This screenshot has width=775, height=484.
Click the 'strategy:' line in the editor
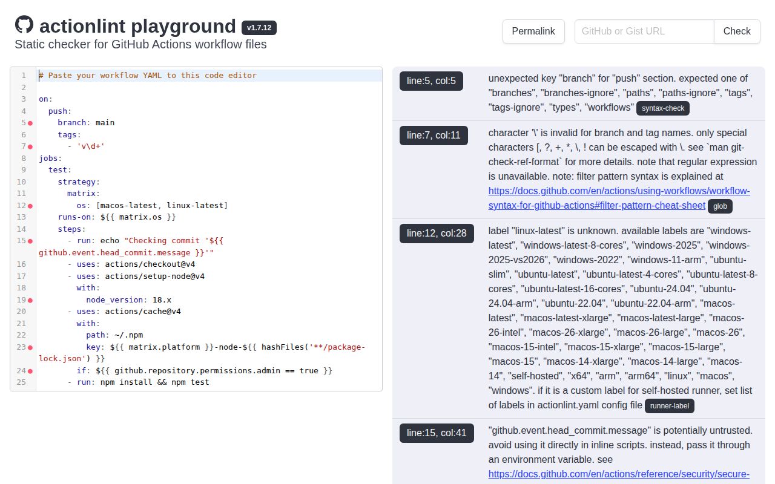point(79,182)
